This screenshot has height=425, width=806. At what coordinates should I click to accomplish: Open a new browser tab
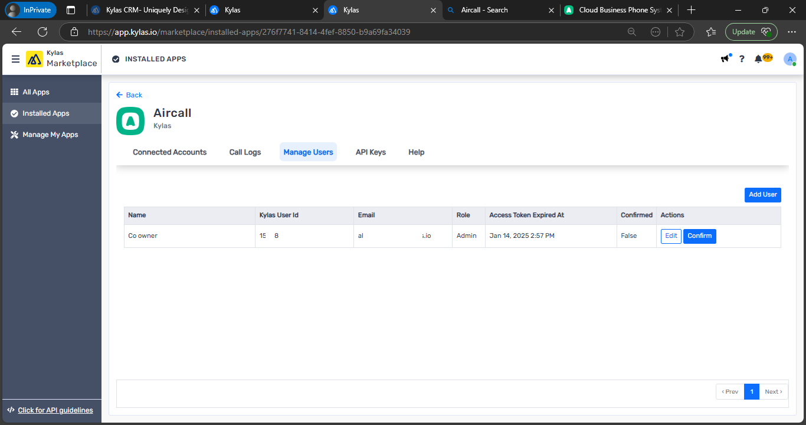coord(692,10)
